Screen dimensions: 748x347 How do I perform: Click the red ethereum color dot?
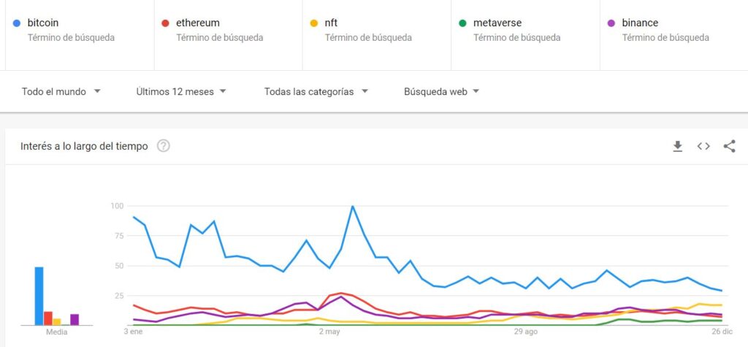[166, 23]
